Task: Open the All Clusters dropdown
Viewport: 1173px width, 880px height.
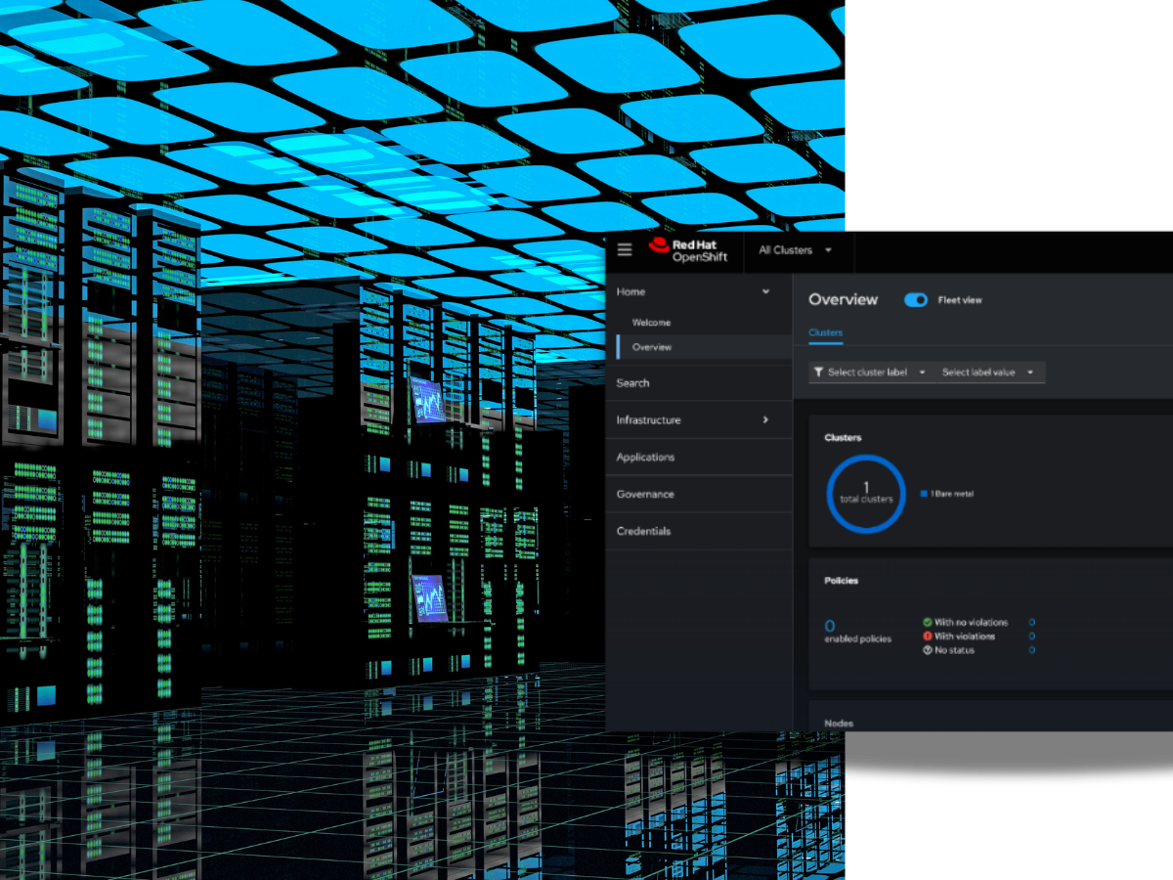Action: point(796,250)
